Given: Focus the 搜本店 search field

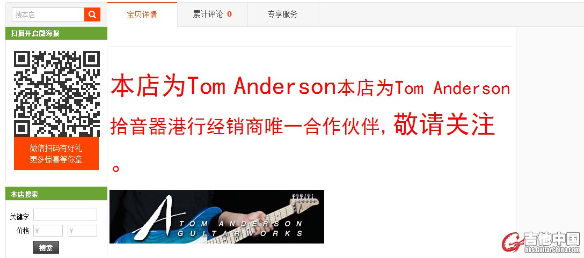Looking at the screenshot, I should 48,14.
